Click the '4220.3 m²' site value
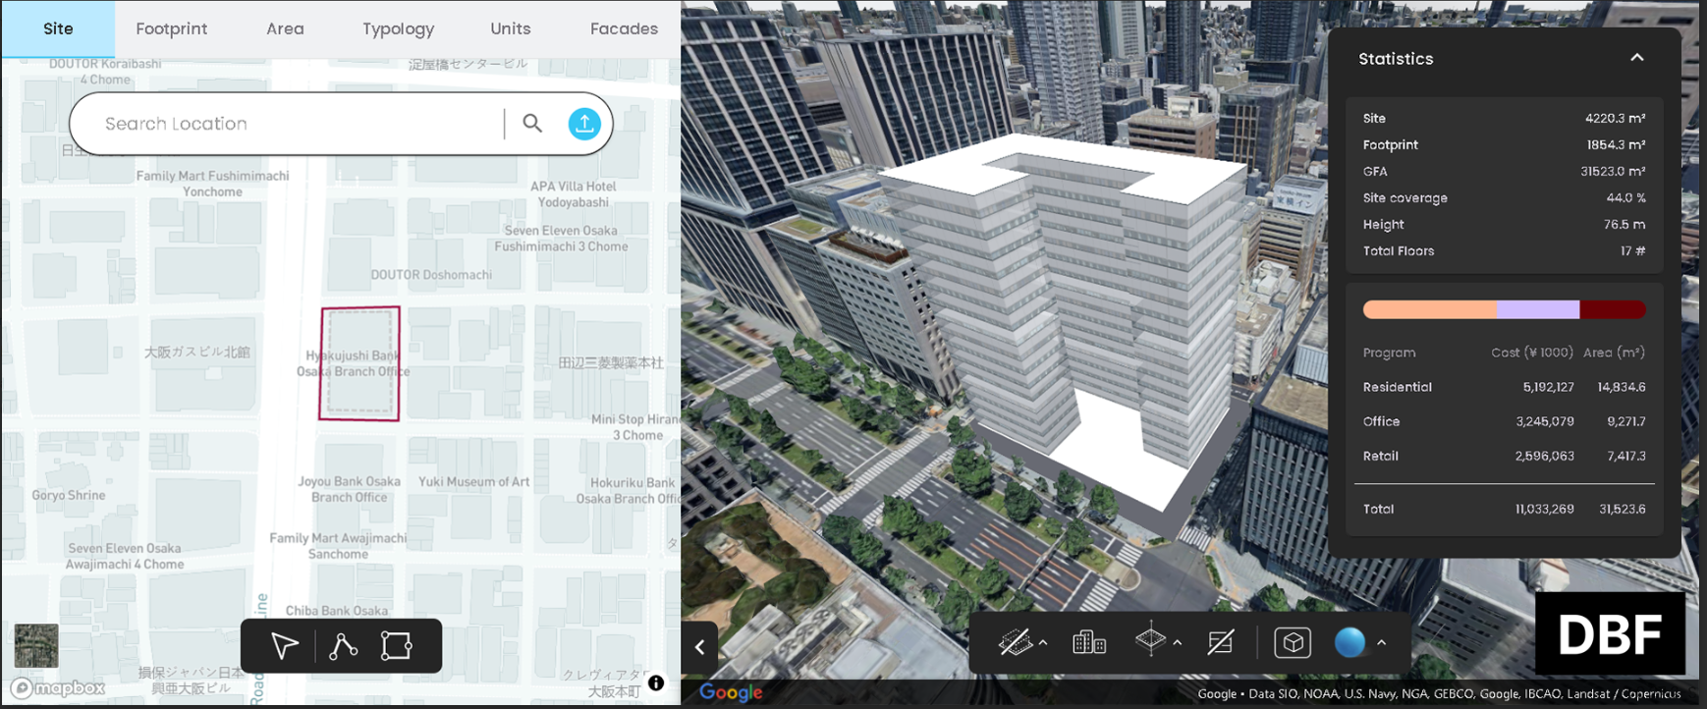 pos(1615,118)
